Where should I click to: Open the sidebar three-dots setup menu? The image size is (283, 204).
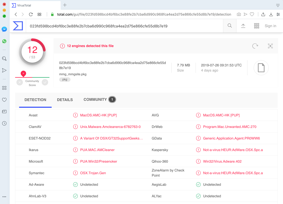4,197
